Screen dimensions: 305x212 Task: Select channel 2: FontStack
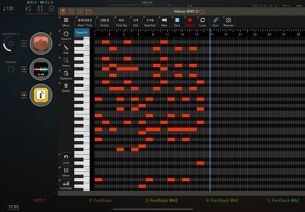[x=100, y=200]
